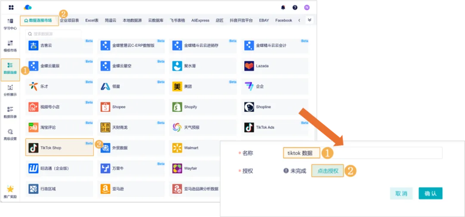Select 数据连接 in the sidebar

(10, 68)
